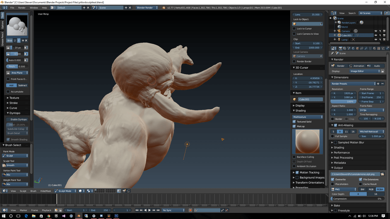Open the Display Image Editor dropdown
The height and width of the screenshot is (219, 390).
[365, 71]
